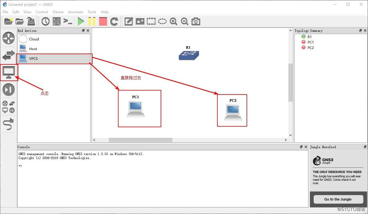Stop all devices with red square
Viewport: 368px width, 214px height.
(103, 21)
